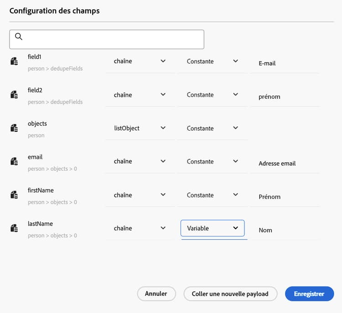Open field1 type dropdown showing chaîne
The height and width of the screenshot is (313, 342).
point(140,61)
